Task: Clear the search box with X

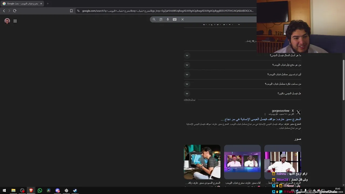Action: (182, 19)
